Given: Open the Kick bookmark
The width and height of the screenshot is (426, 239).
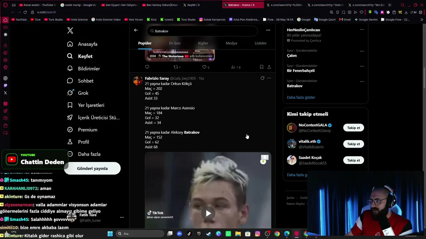Looking at the screenshot, I should [x=151, y=20].
